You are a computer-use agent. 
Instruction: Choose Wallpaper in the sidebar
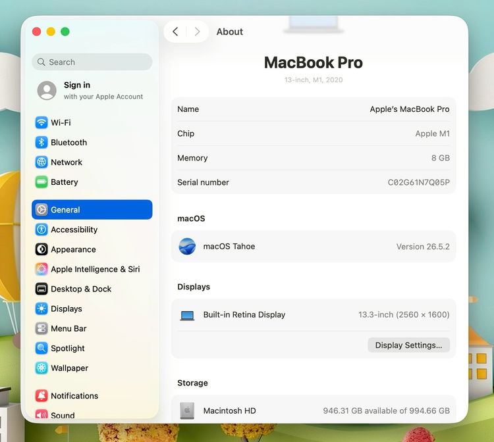[92, 368]
